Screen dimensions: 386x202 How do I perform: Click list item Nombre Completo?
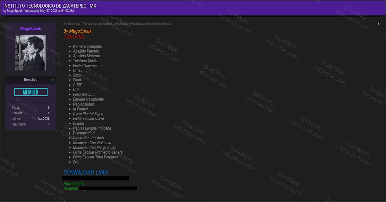click(87, 46)
